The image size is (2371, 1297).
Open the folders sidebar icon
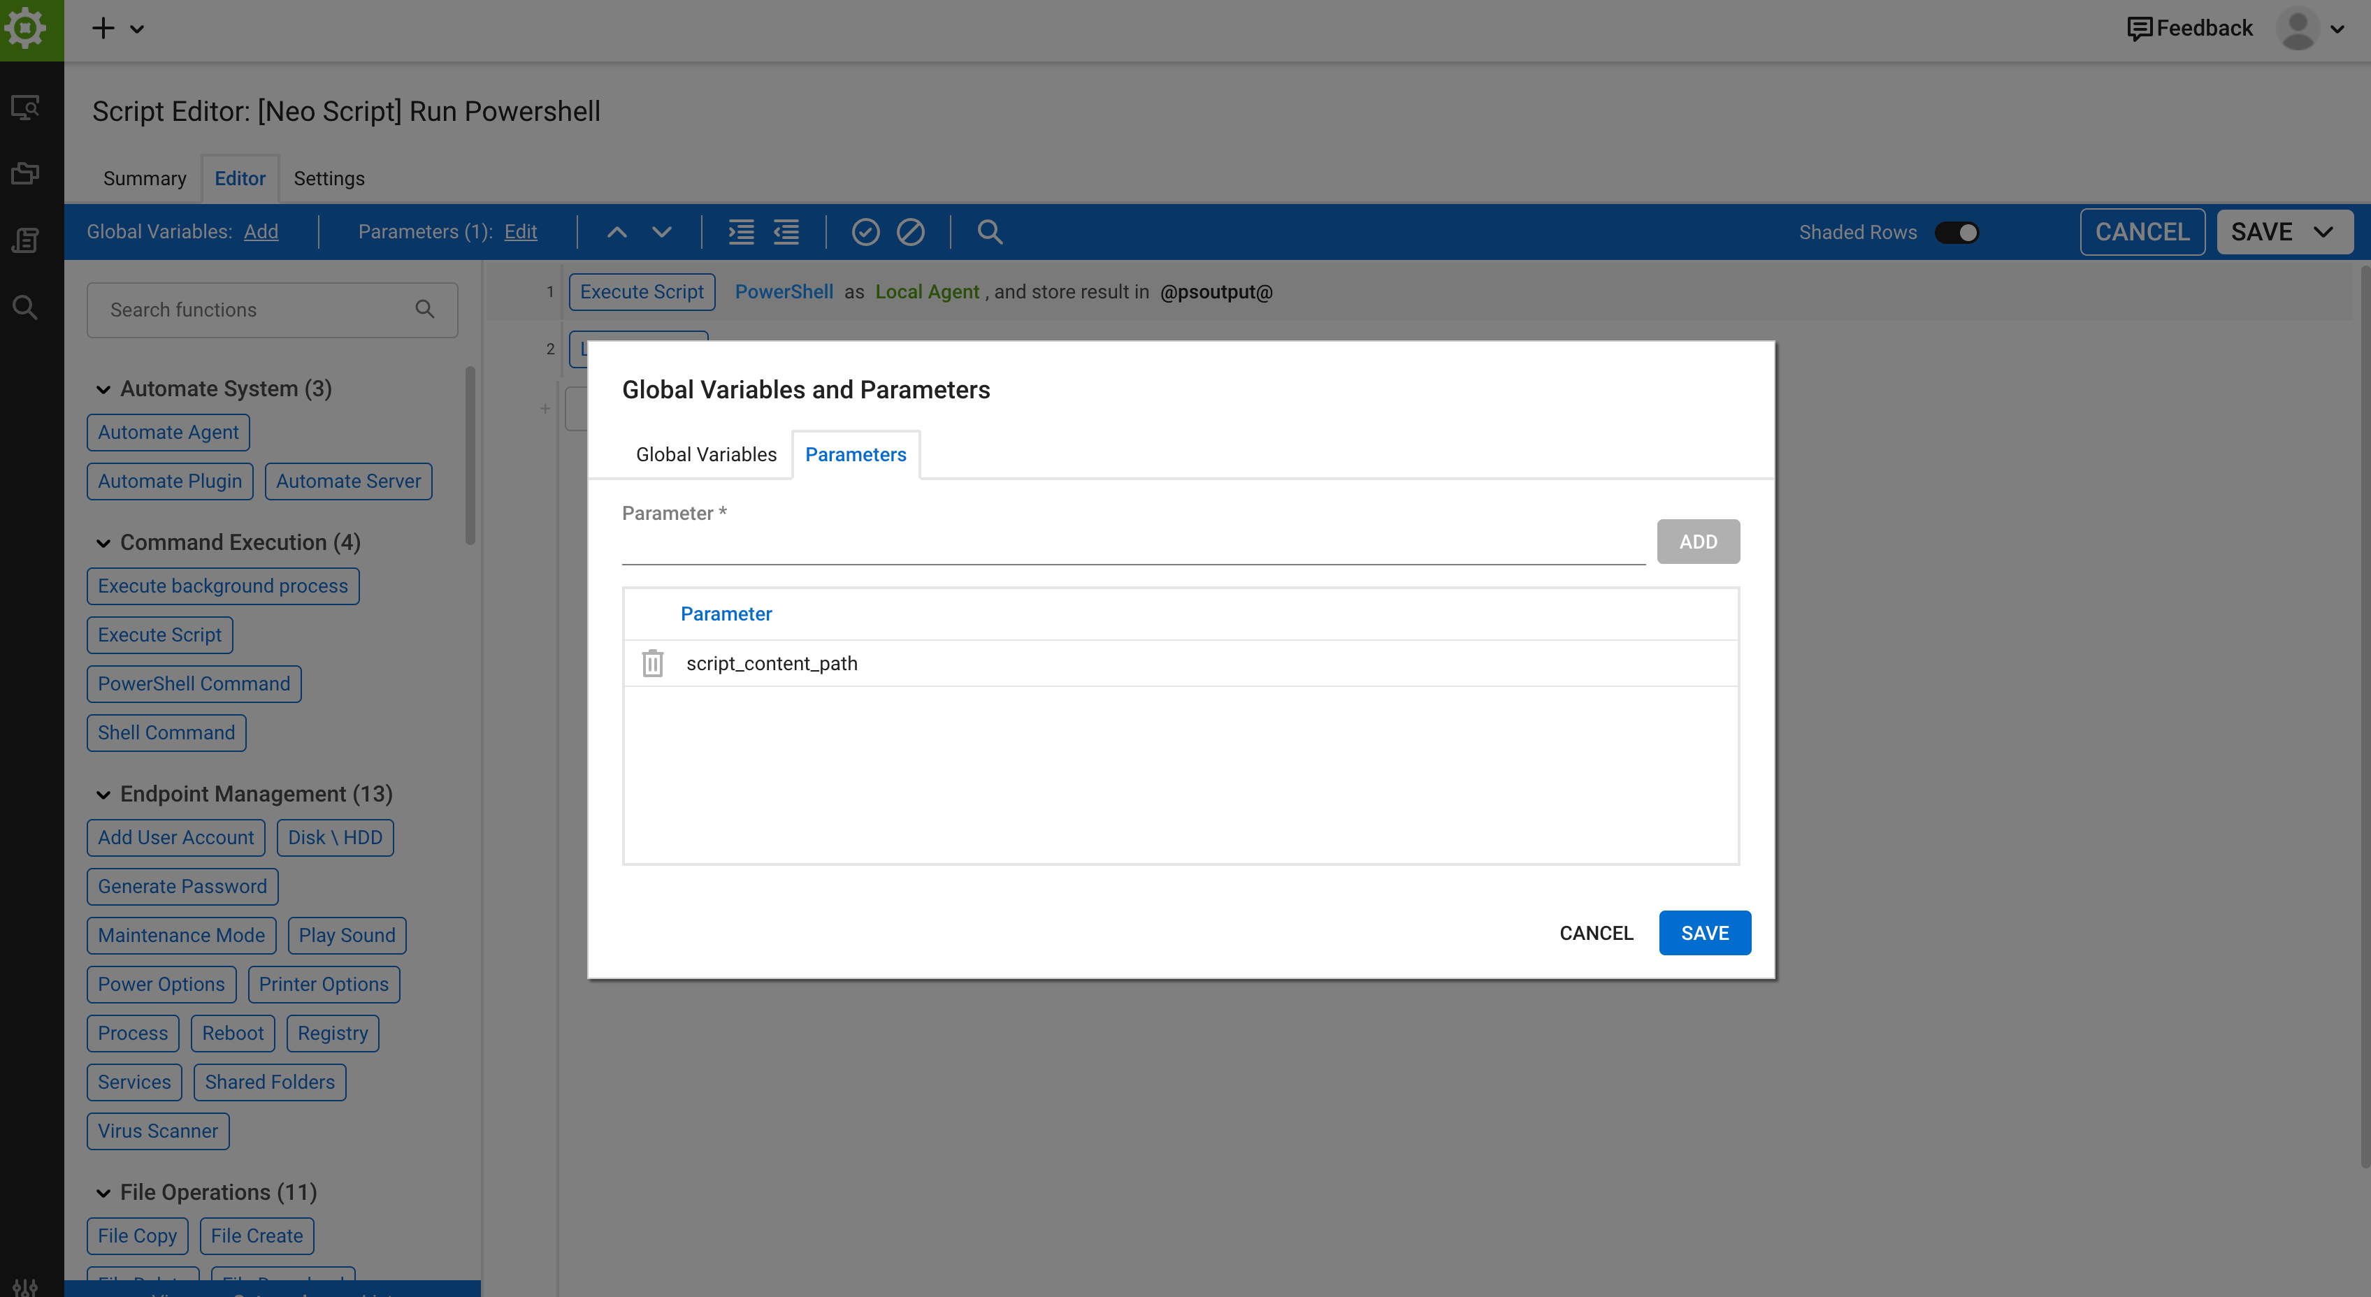pyautogui.click(x=26, y=173)
